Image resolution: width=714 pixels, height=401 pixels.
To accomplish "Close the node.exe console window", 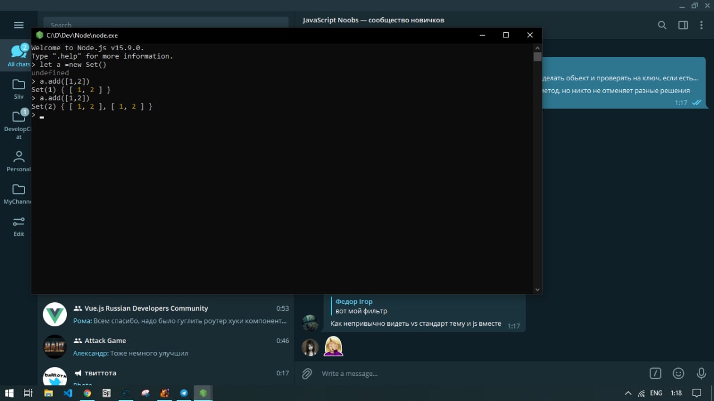I will point(530,35).
